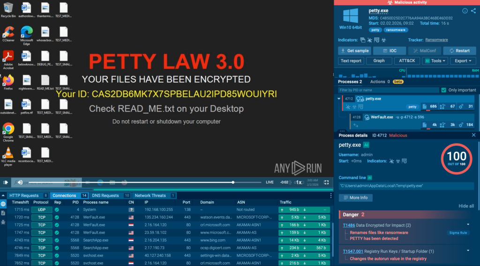Open WerFault.exe file events count 4k
Screen dimensions: 480x266
click(x=430, y=125)
